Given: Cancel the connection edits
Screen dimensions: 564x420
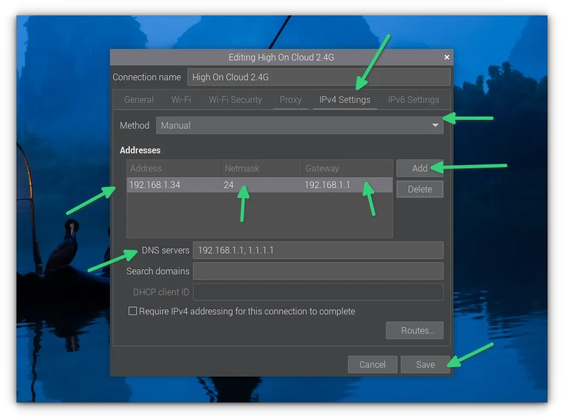Looking at the screenshot, I should point(372,364).
